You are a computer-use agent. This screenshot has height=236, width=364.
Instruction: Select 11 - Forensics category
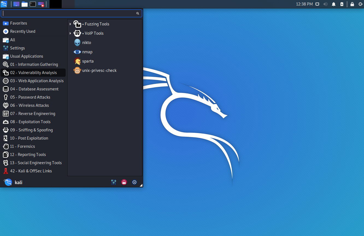[33, 146]
